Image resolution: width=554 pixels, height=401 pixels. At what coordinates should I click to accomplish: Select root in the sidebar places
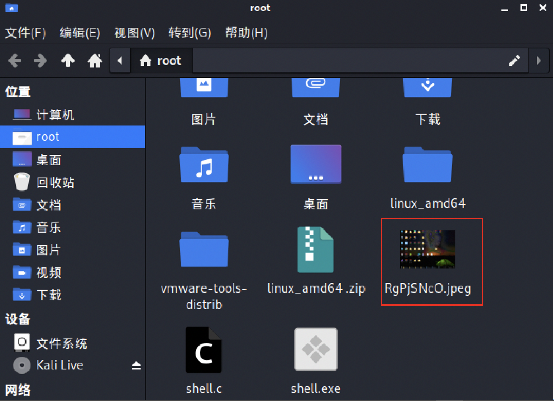(73, 137)
